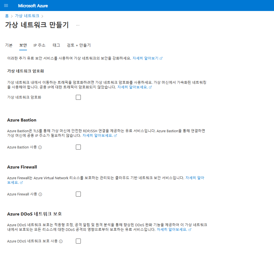Click the external link icon after 자세히 알아보기

pyautogui.click(x=161, y=58)
